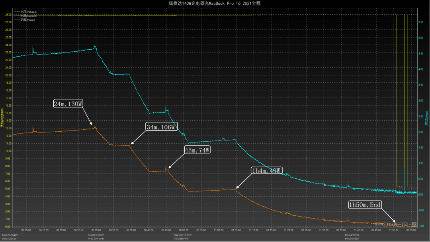Image resolution: width=430 pixels, height=242 pixels.
Task: Click the 01:00:00 time axis label
Action: 219,230
